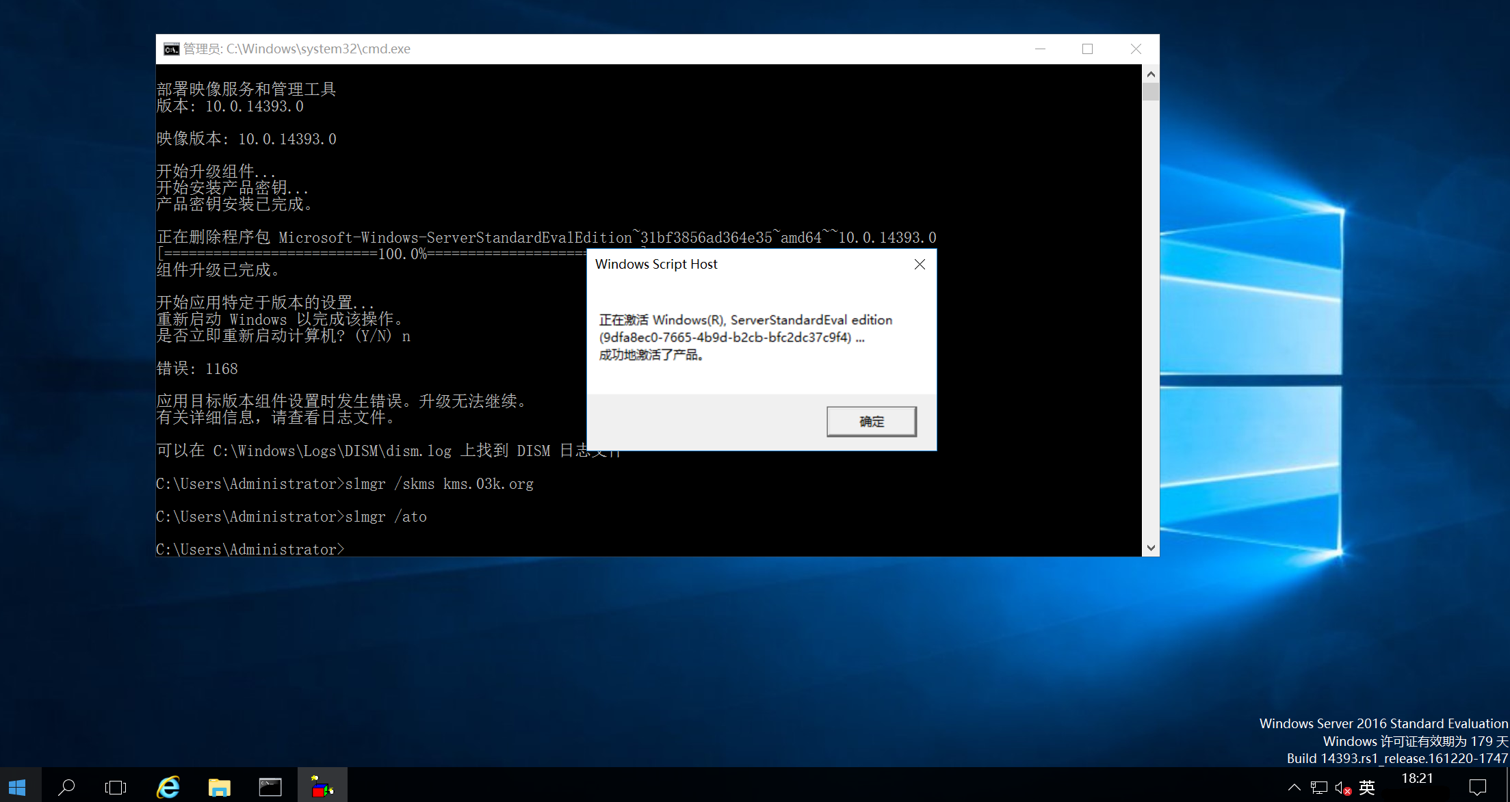
Task: Expand the hidden tray icons chevron
Action: tap(1294, 788)
